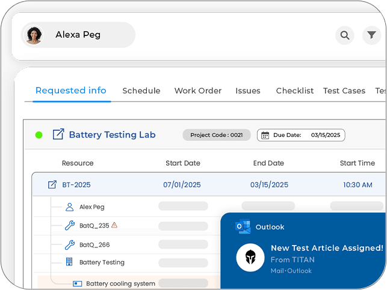Click the BatQ_235 warning triangle icon
This screenshot has width=387, height=290.
(x=114, y=225)
